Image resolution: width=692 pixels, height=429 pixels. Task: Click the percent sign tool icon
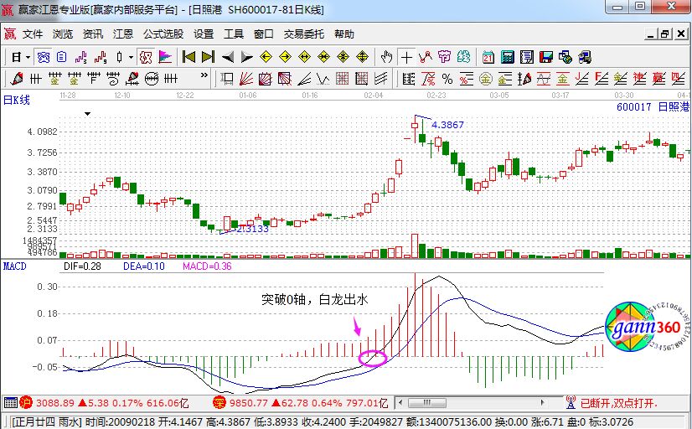point(447,79)
